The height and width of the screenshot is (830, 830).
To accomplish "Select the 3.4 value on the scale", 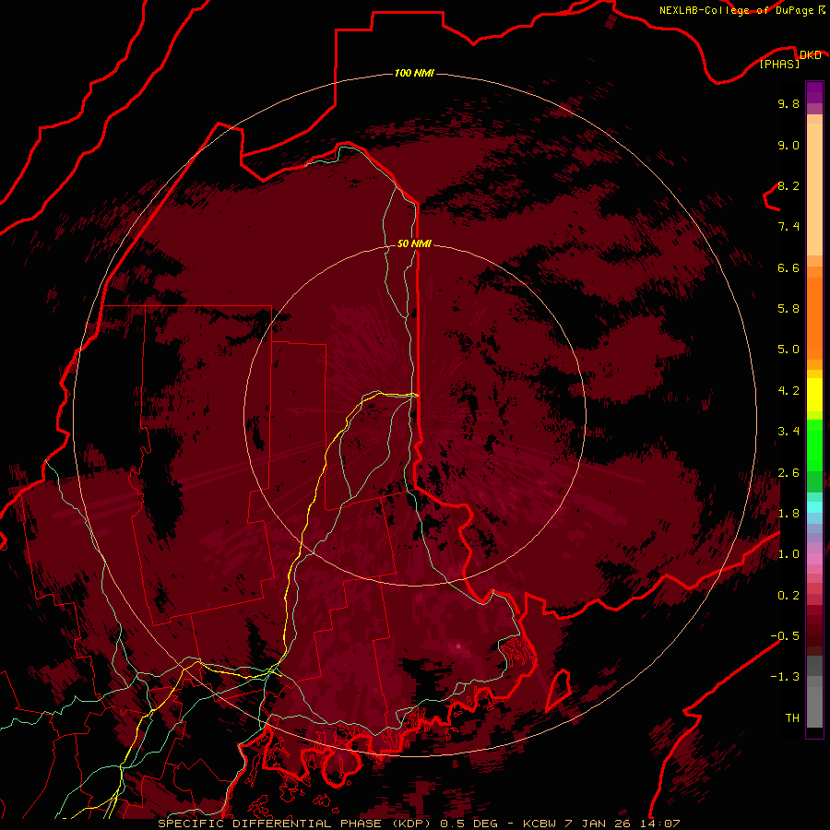I will coord(788,432).
